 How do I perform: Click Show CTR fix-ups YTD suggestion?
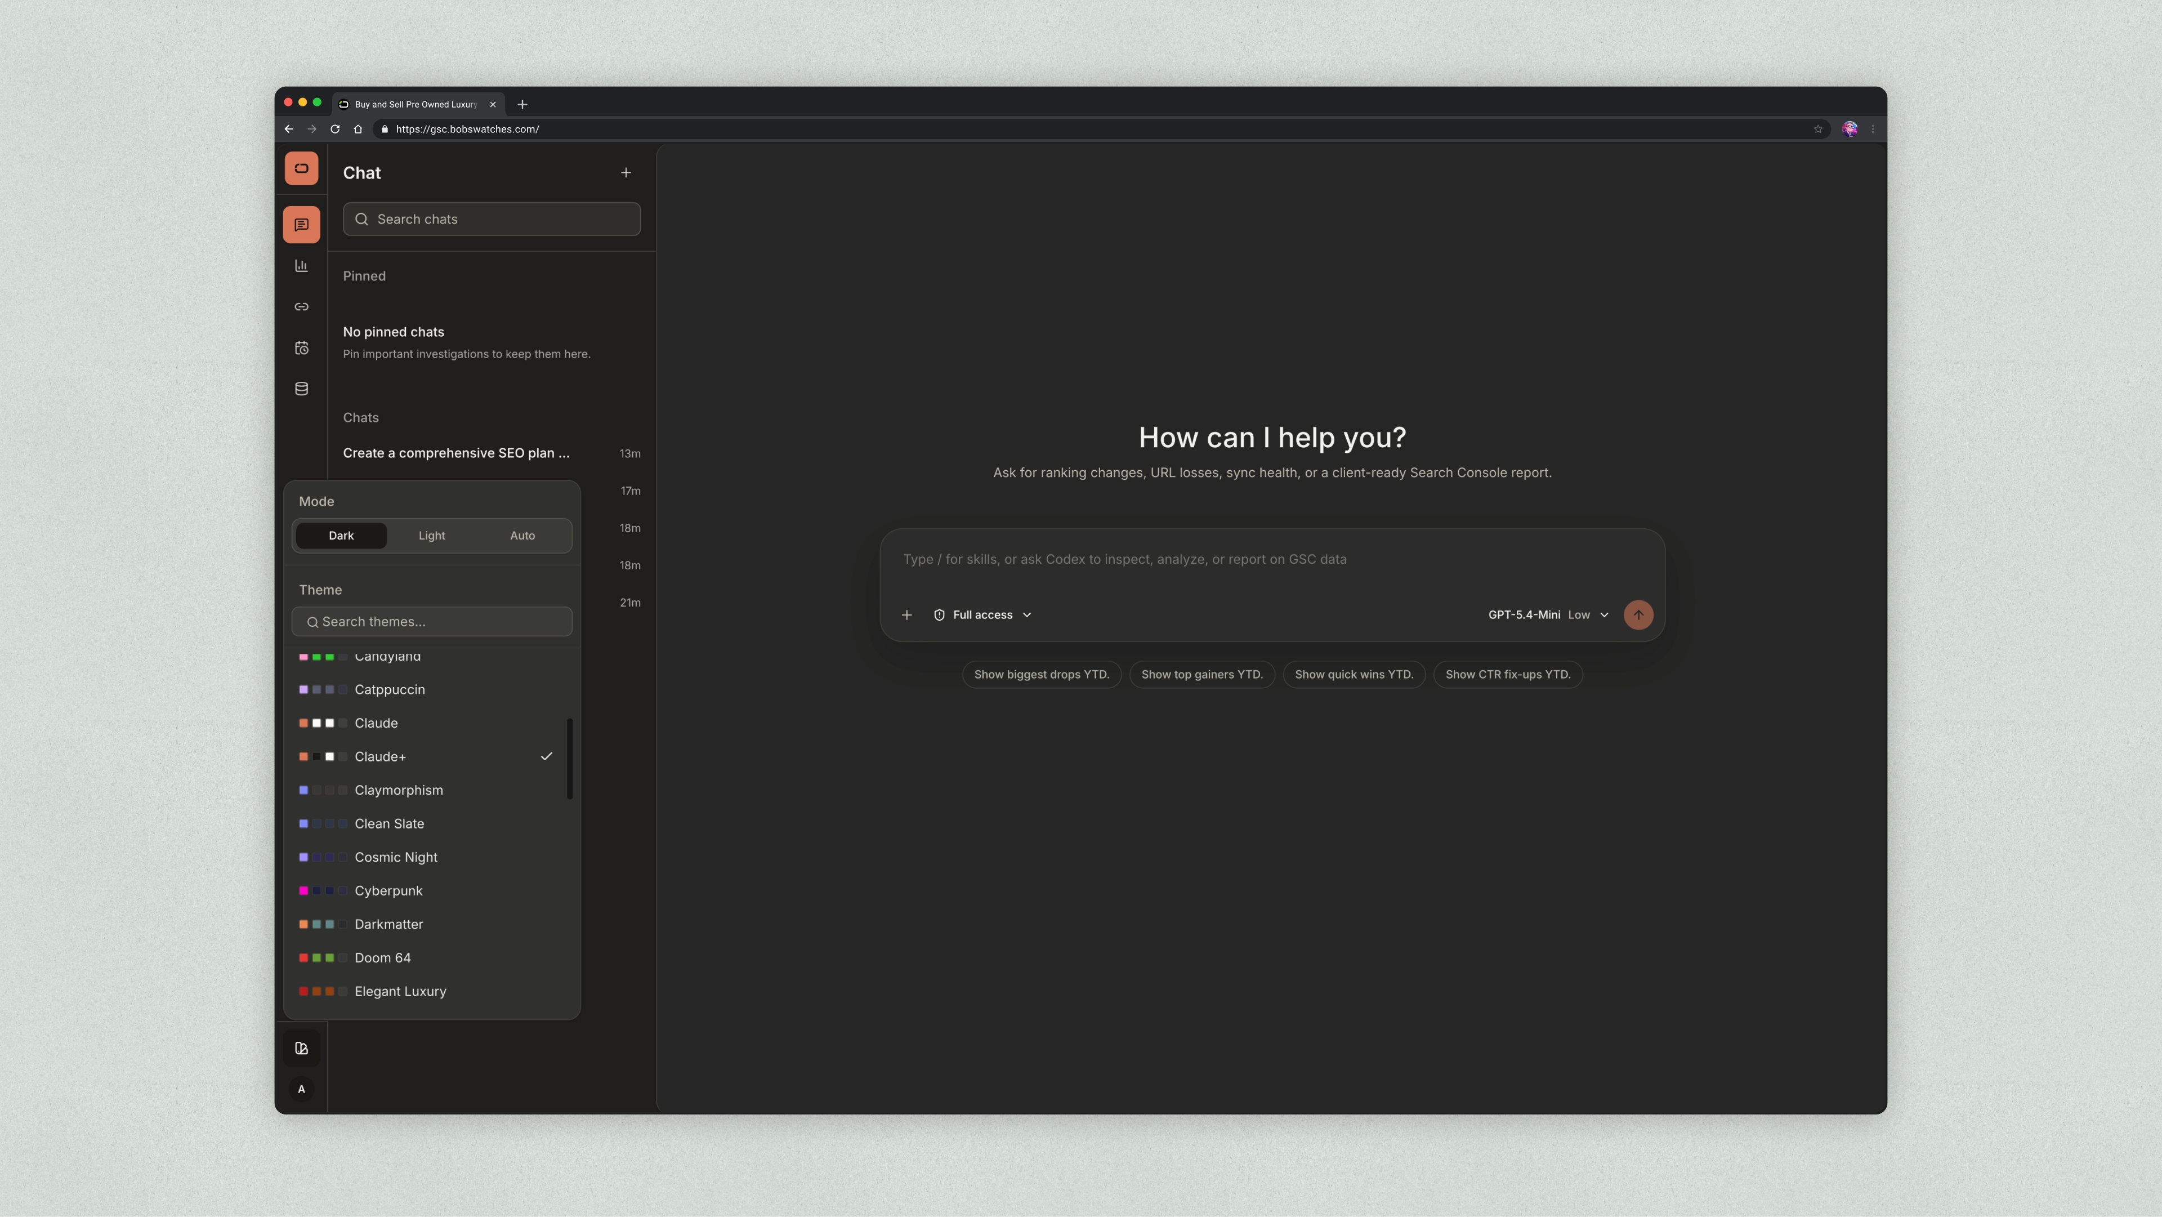coord(1508,675)
